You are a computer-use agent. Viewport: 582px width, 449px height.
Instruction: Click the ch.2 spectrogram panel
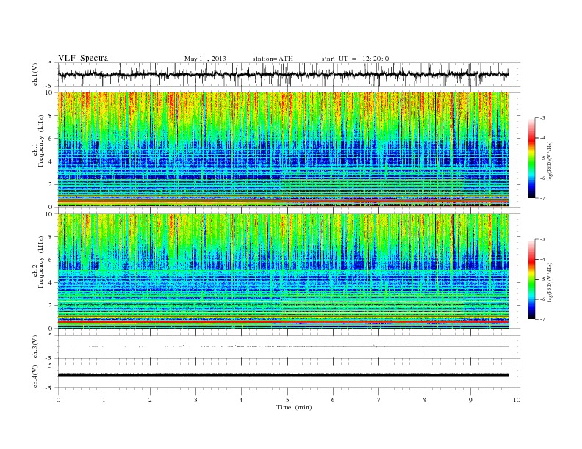point(284,271)
